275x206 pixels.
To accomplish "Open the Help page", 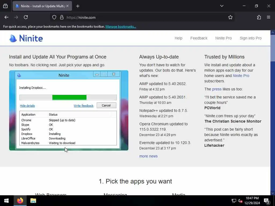I will point(178,38).
